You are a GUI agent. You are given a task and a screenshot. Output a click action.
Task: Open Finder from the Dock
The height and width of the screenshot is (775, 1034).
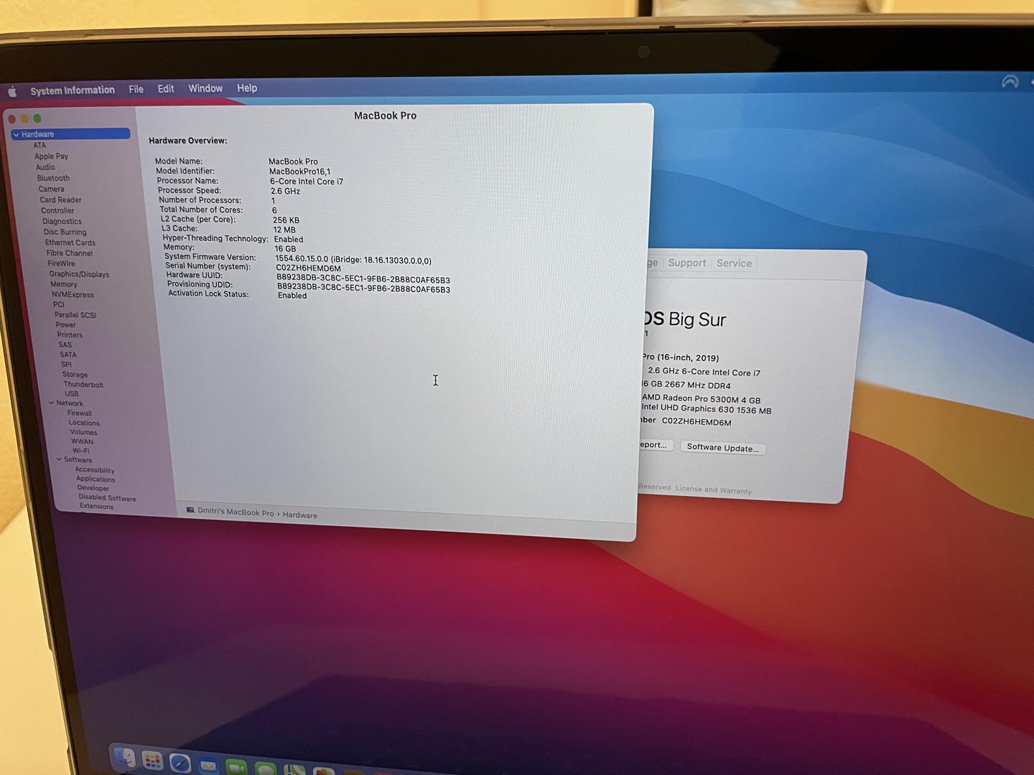point(125,758)
